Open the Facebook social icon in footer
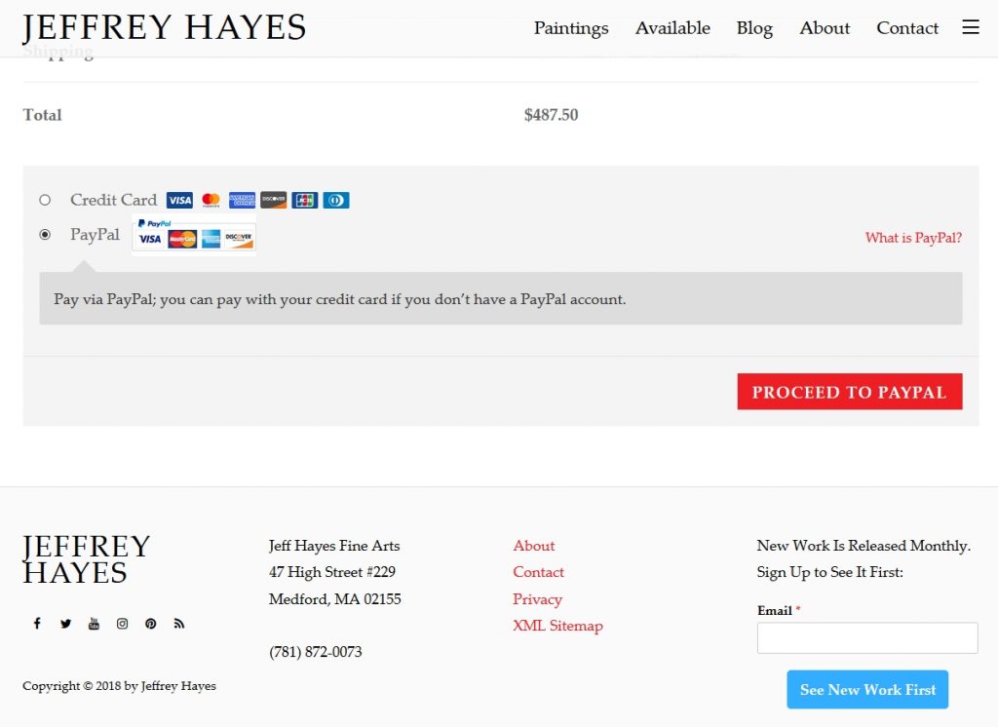The height and width of the screenshot is (727, 998). click(x=37, y=624)
